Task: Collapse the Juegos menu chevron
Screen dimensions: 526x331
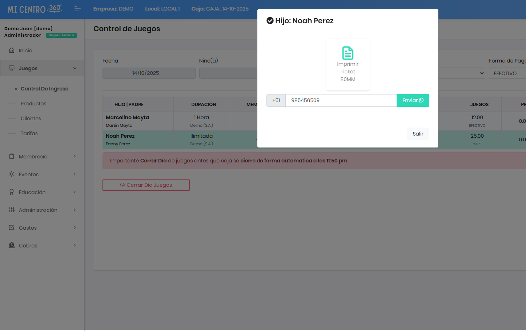Action: tap(75, 68)
